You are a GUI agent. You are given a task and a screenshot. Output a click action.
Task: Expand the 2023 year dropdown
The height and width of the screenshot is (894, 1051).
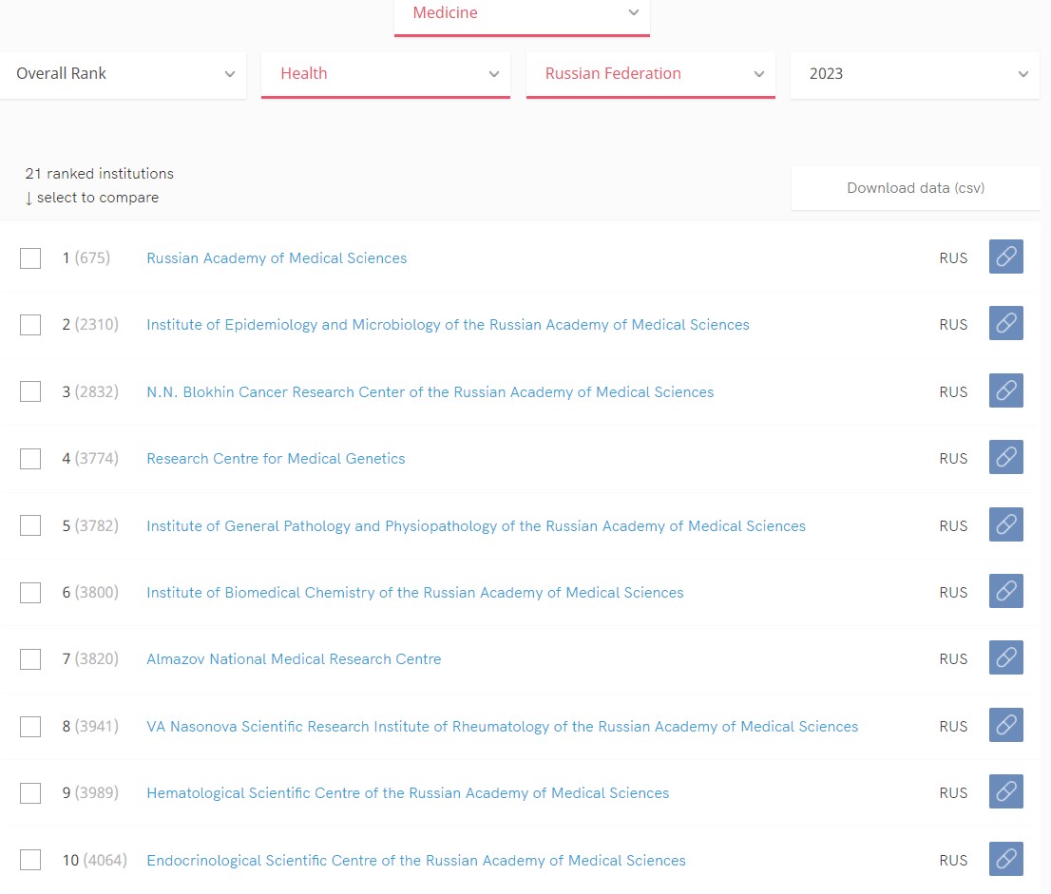[x=915, y=74]
